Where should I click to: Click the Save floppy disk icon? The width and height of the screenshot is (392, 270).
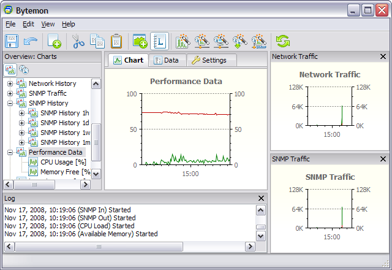coord(12,41)
